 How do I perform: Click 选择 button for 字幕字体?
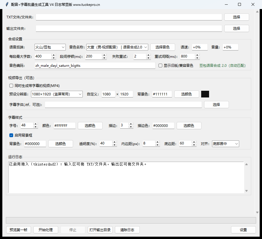click(216, 104)
